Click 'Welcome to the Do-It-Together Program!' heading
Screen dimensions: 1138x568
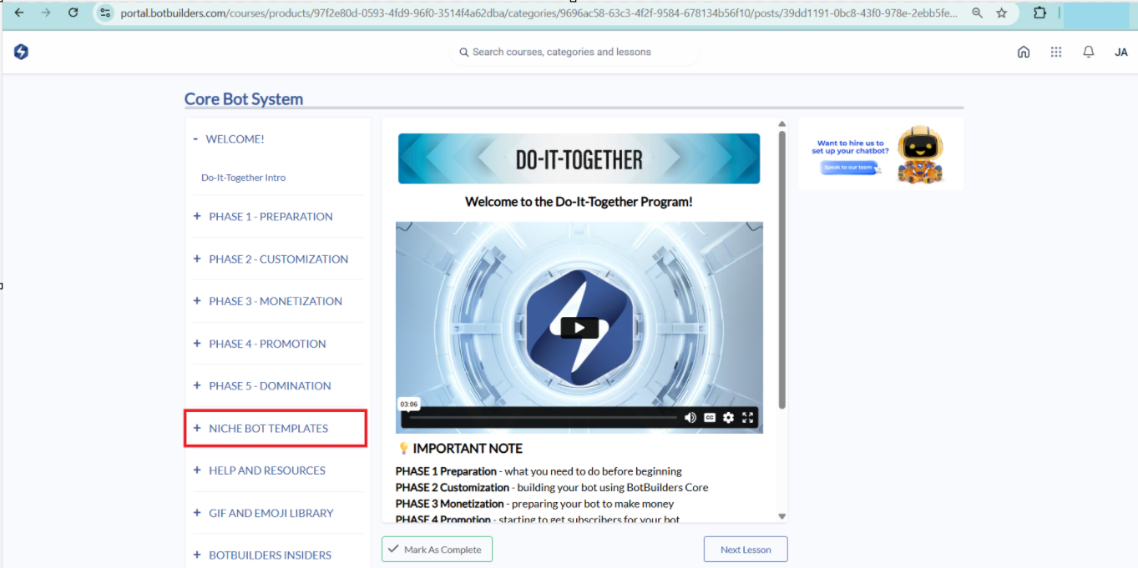(579, 201)
